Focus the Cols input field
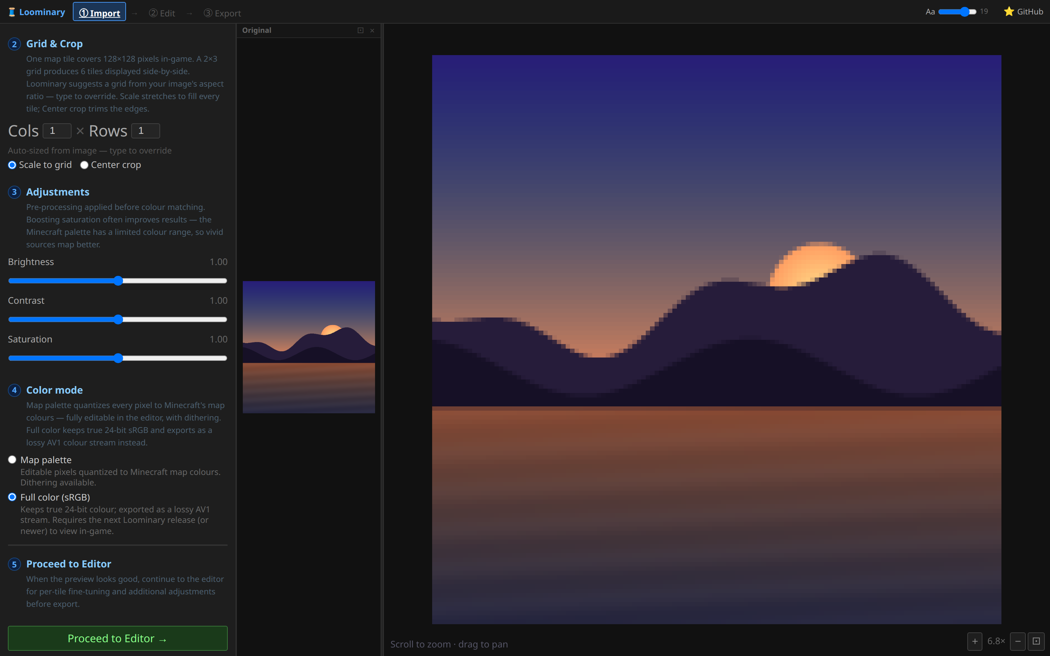 click(x=57, y=131)
